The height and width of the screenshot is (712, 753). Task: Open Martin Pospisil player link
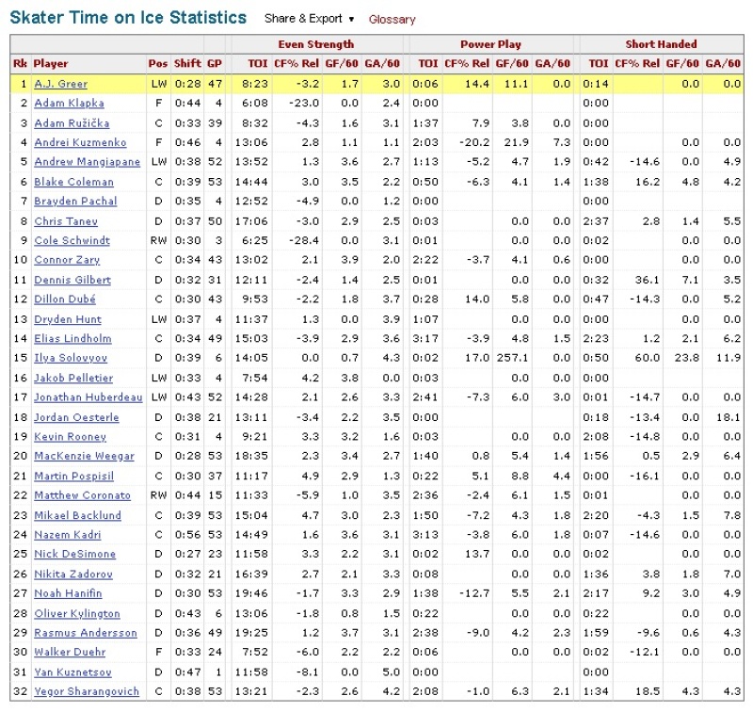click(x=74, y=476)
